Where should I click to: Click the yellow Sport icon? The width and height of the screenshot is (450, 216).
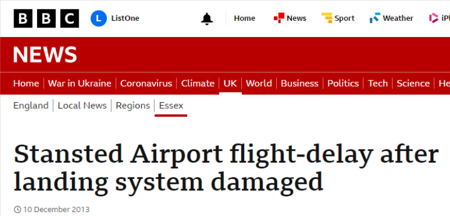[327, 18]
